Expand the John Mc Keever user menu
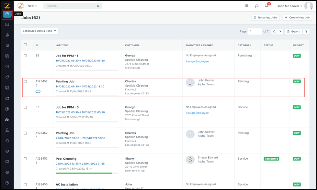The width and height of the screenshot is (317, 190). (x=289, y=6)
